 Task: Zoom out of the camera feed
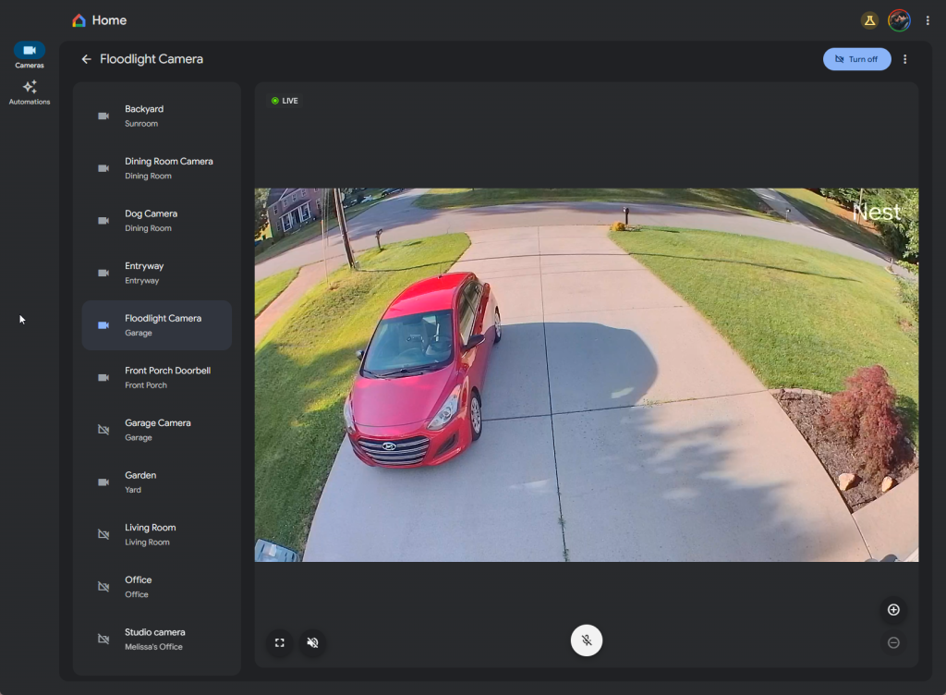(x=893, y=642)
